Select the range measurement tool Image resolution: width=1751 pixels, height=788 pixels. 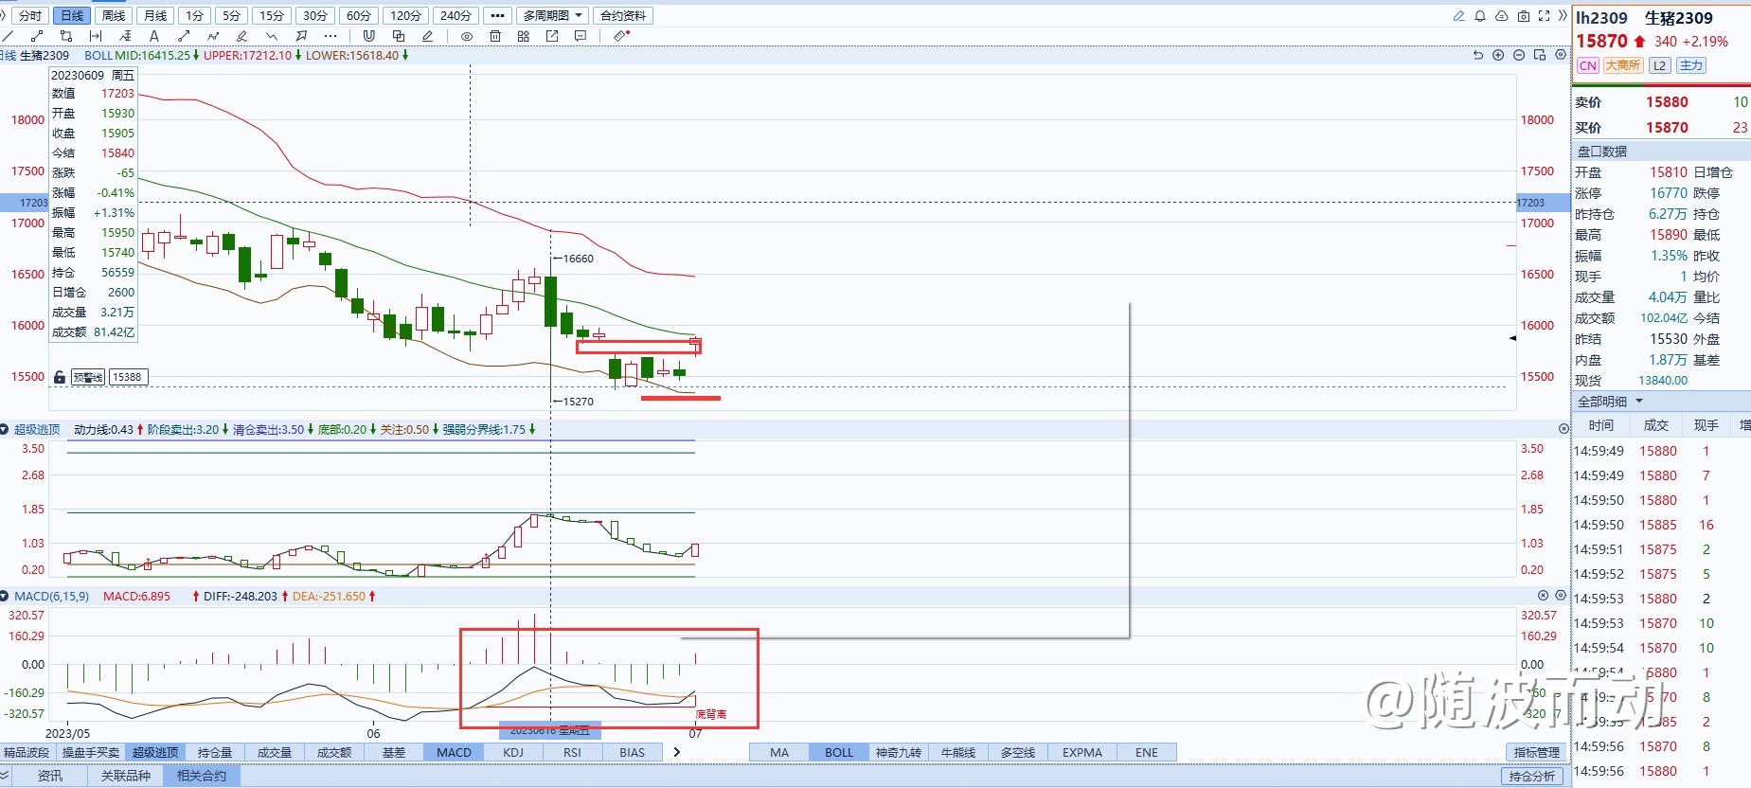(96, 36)
